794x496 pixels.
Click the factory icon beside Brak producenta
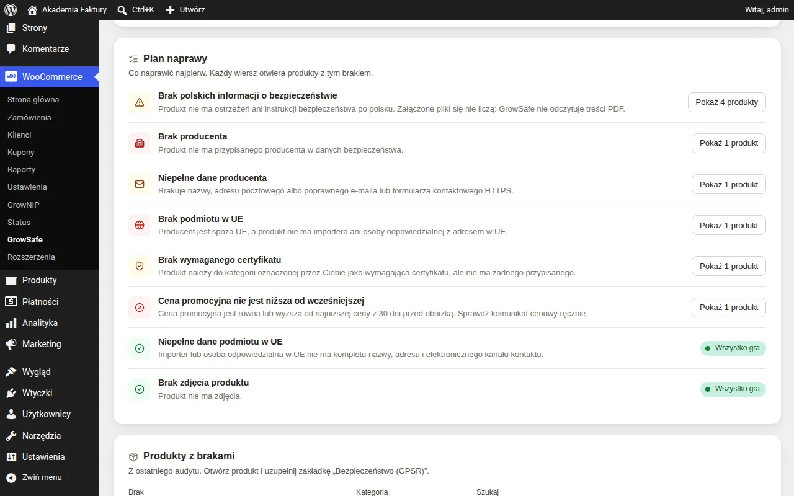pyautogui.click(x=140, y=143)
